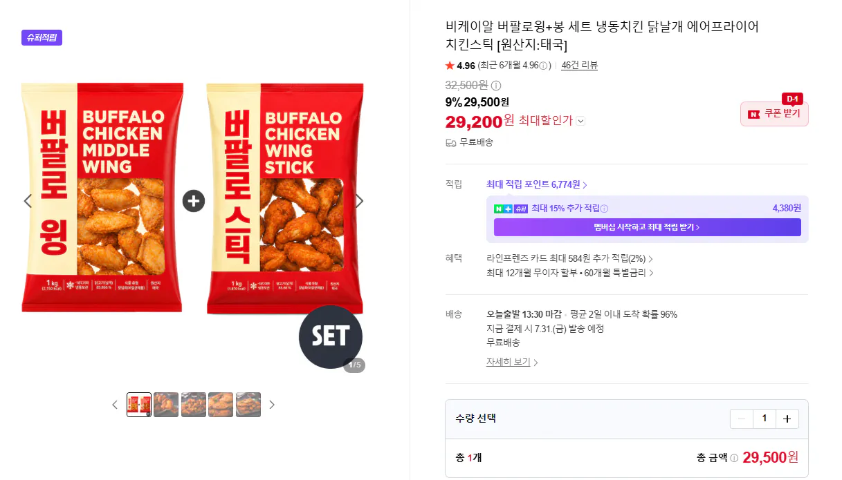Screen dimensions: 842x480
Task: Open the 46건 리뷰 link
Action: tap(580, 65)
